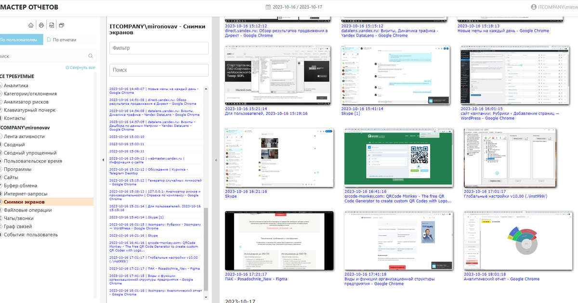Click the Фильтр input field

point(159,48)
